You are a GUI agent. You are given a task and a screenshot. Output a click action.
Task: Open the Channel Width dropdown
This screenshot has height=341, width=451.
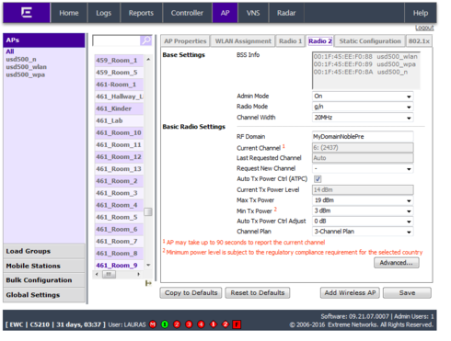(x=363, y=118)
